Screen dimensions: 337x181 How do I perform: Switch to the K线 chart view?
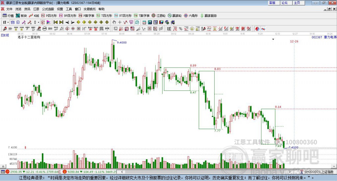tap(34, 16)
